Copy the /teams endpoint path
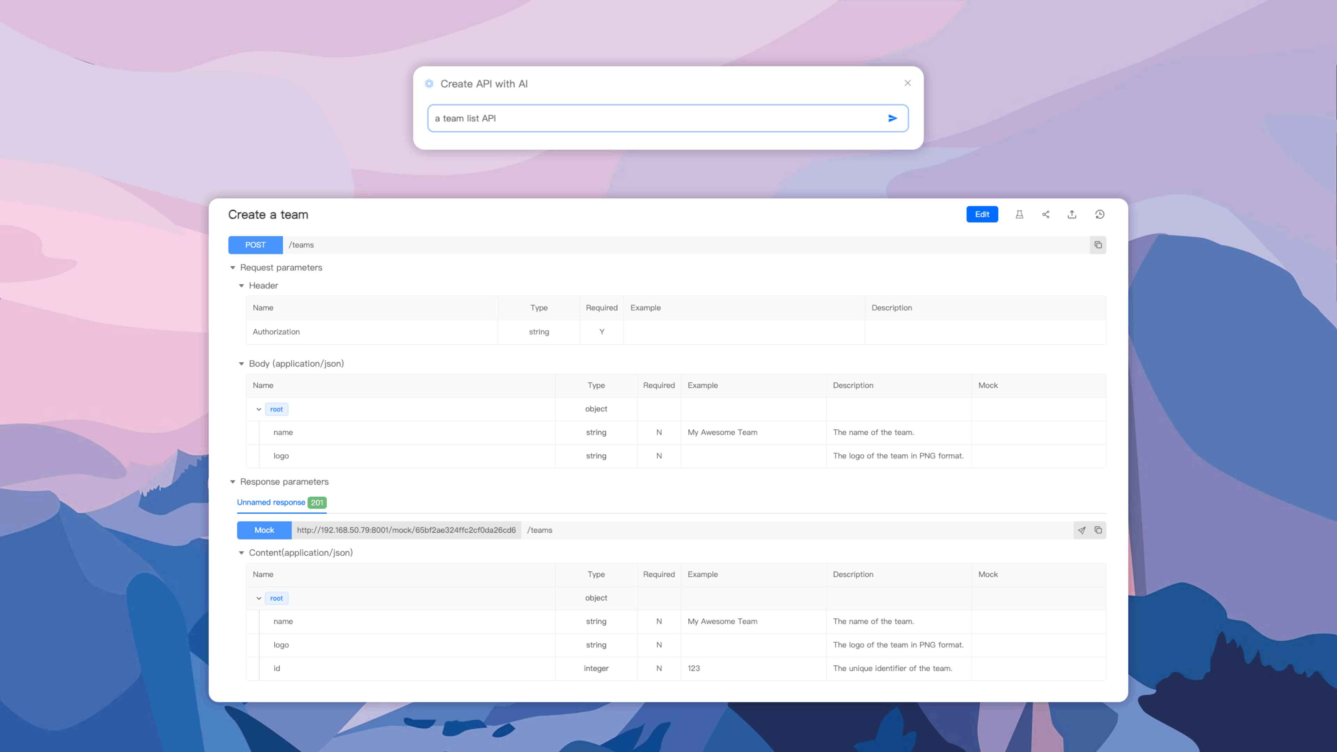Screen dimensions: 1337x752 [1098, 245]
